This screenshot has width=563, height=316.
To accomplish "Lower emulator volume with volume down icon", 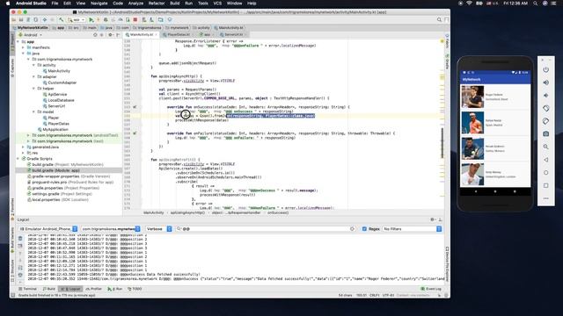I will click(545, 96).
